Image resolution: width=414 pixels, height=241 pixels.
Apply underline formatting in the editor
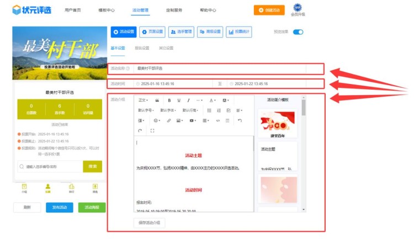tap(178, 101)
